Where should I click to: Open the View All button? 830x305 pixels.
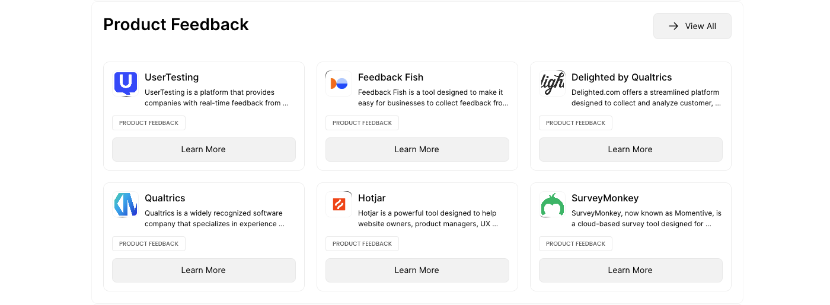click(x=692, y=26)
